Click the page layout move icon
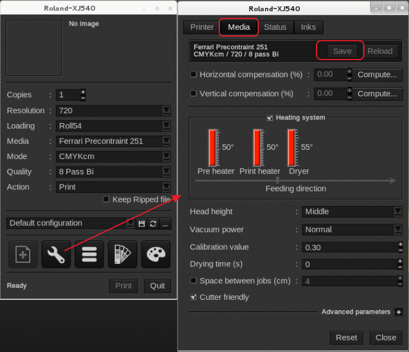The width and height of the screenshot is (409, 352). point(23,254)
